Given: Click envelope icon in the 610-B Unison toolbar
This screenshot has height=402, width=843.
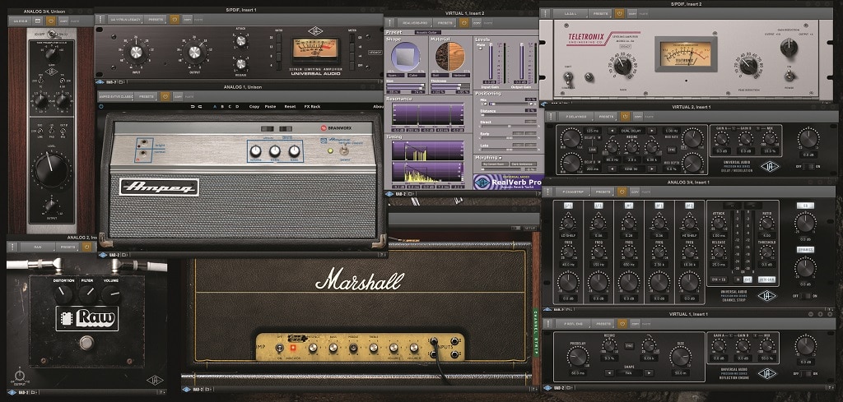Looking at the screenshot, I should coord(38,21).
